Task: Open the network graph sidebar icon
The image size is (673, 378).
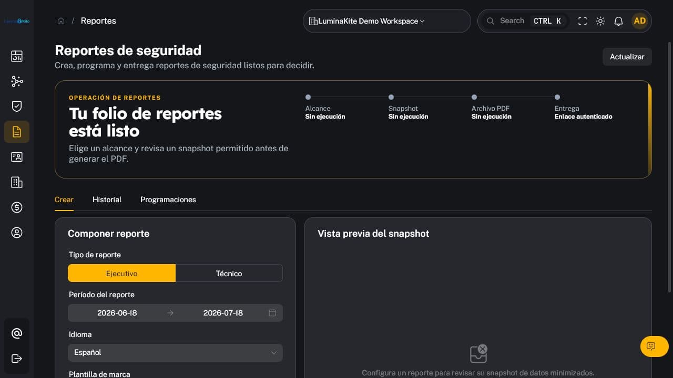Action: tap(17, 81)
